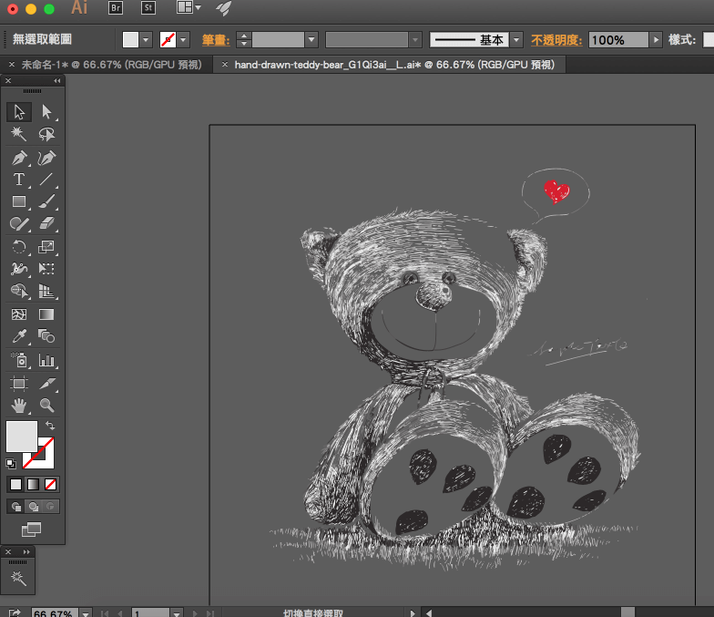Select the Zoom magnifier tool
The height and width of the screenshot is (617, 714).
coord(46,405)
